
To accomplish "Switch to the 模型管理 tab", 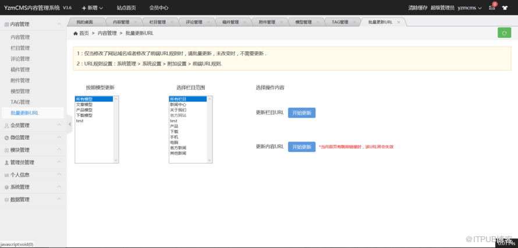I will (x=303, y=22).
